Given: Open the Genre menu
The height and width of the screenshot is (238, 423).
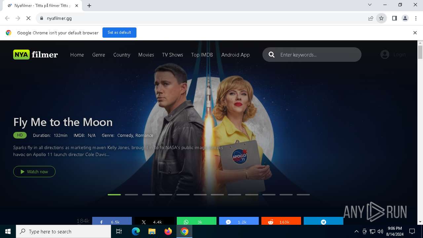Looking at the screenshot, I should pyautogui.click(x=98, y=55).
